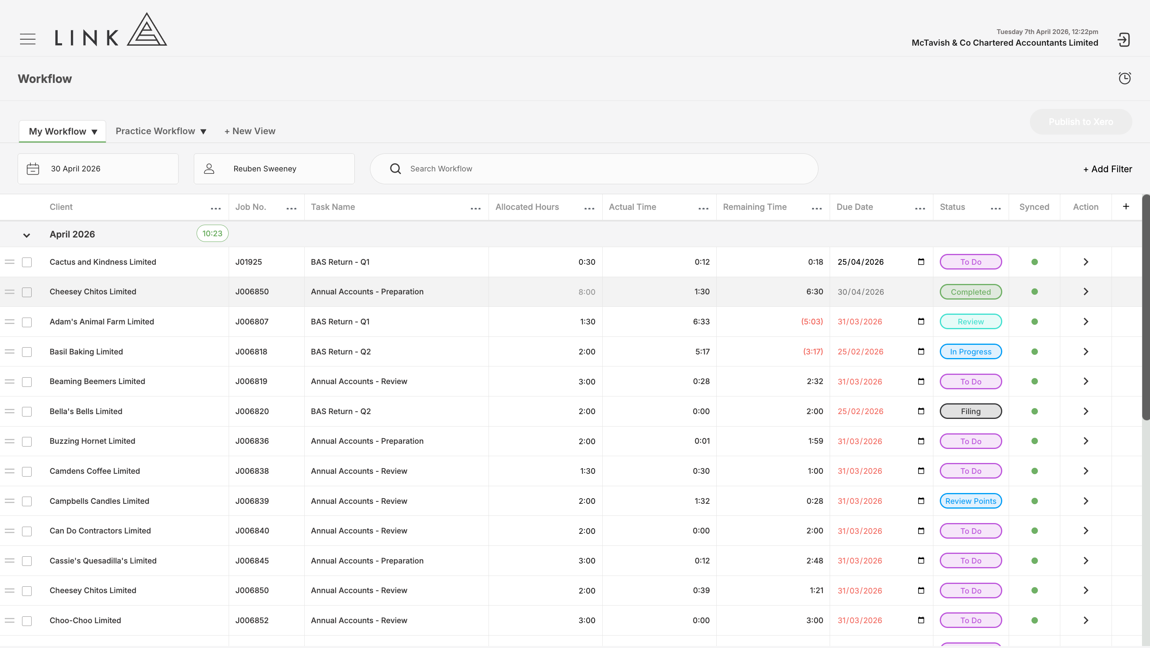Collapse the April 2026 group
Image resolution: width=1150 pixels, height=648 pixels.
pos(26,235)
